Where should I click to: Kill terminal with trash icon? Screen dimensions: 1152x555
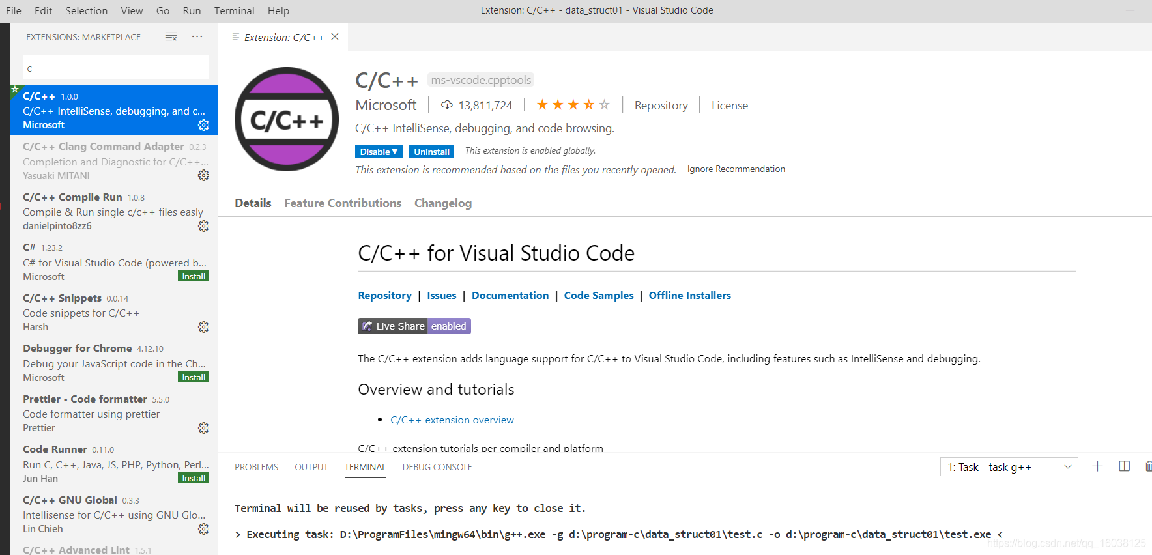point(1148,466)
